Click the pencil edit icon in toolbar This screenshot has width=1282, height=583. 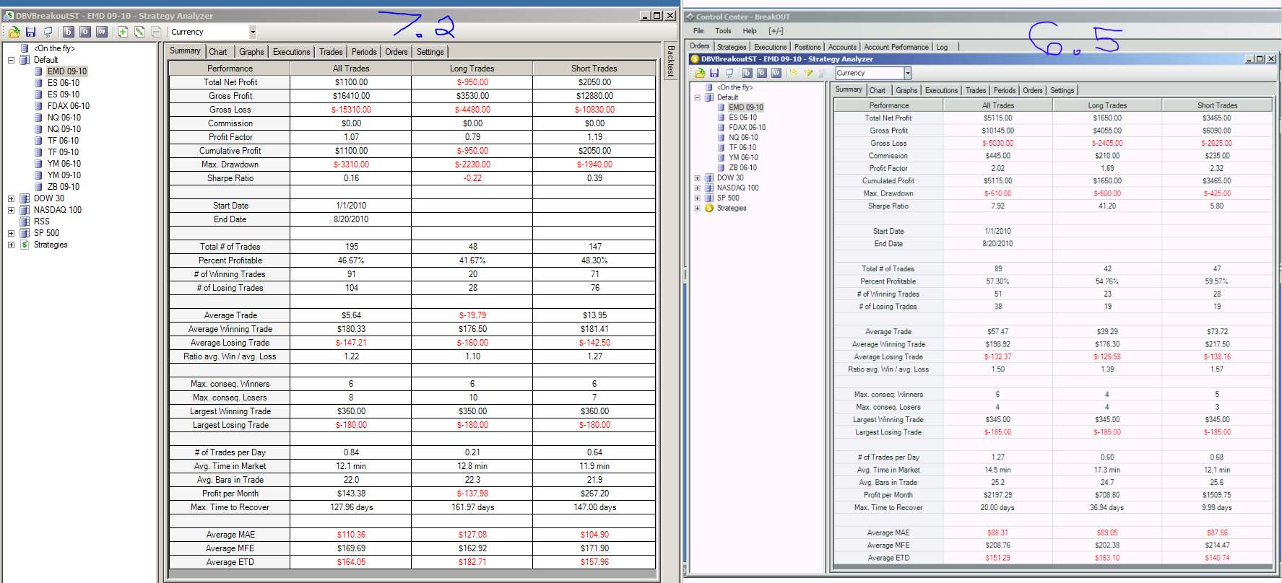click(x=139, y=32)
